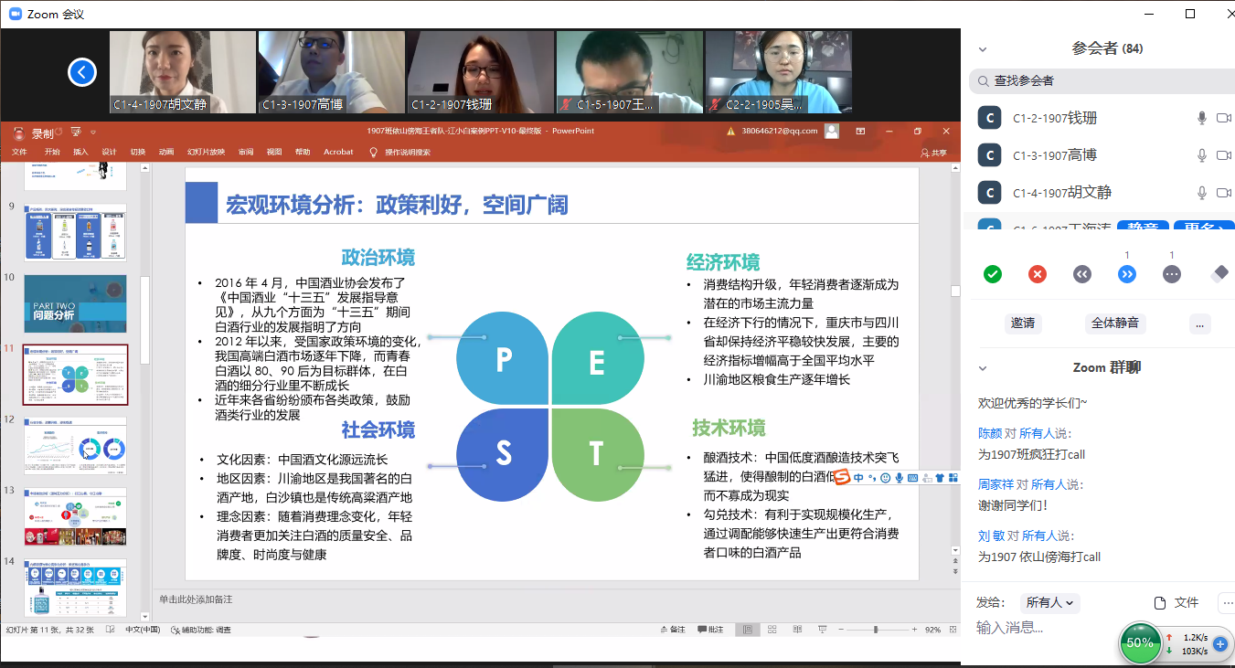Click the 录制 recording button in title bar
The height and width of the screenshot is (668, 1235).
[x=35, y=133]
